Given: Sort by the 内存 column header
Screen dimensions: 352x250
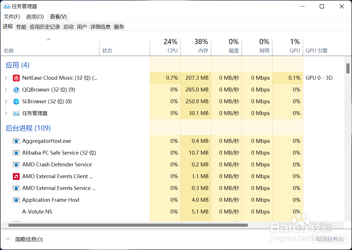Looking at the screenshot, I should coord(196,46).
